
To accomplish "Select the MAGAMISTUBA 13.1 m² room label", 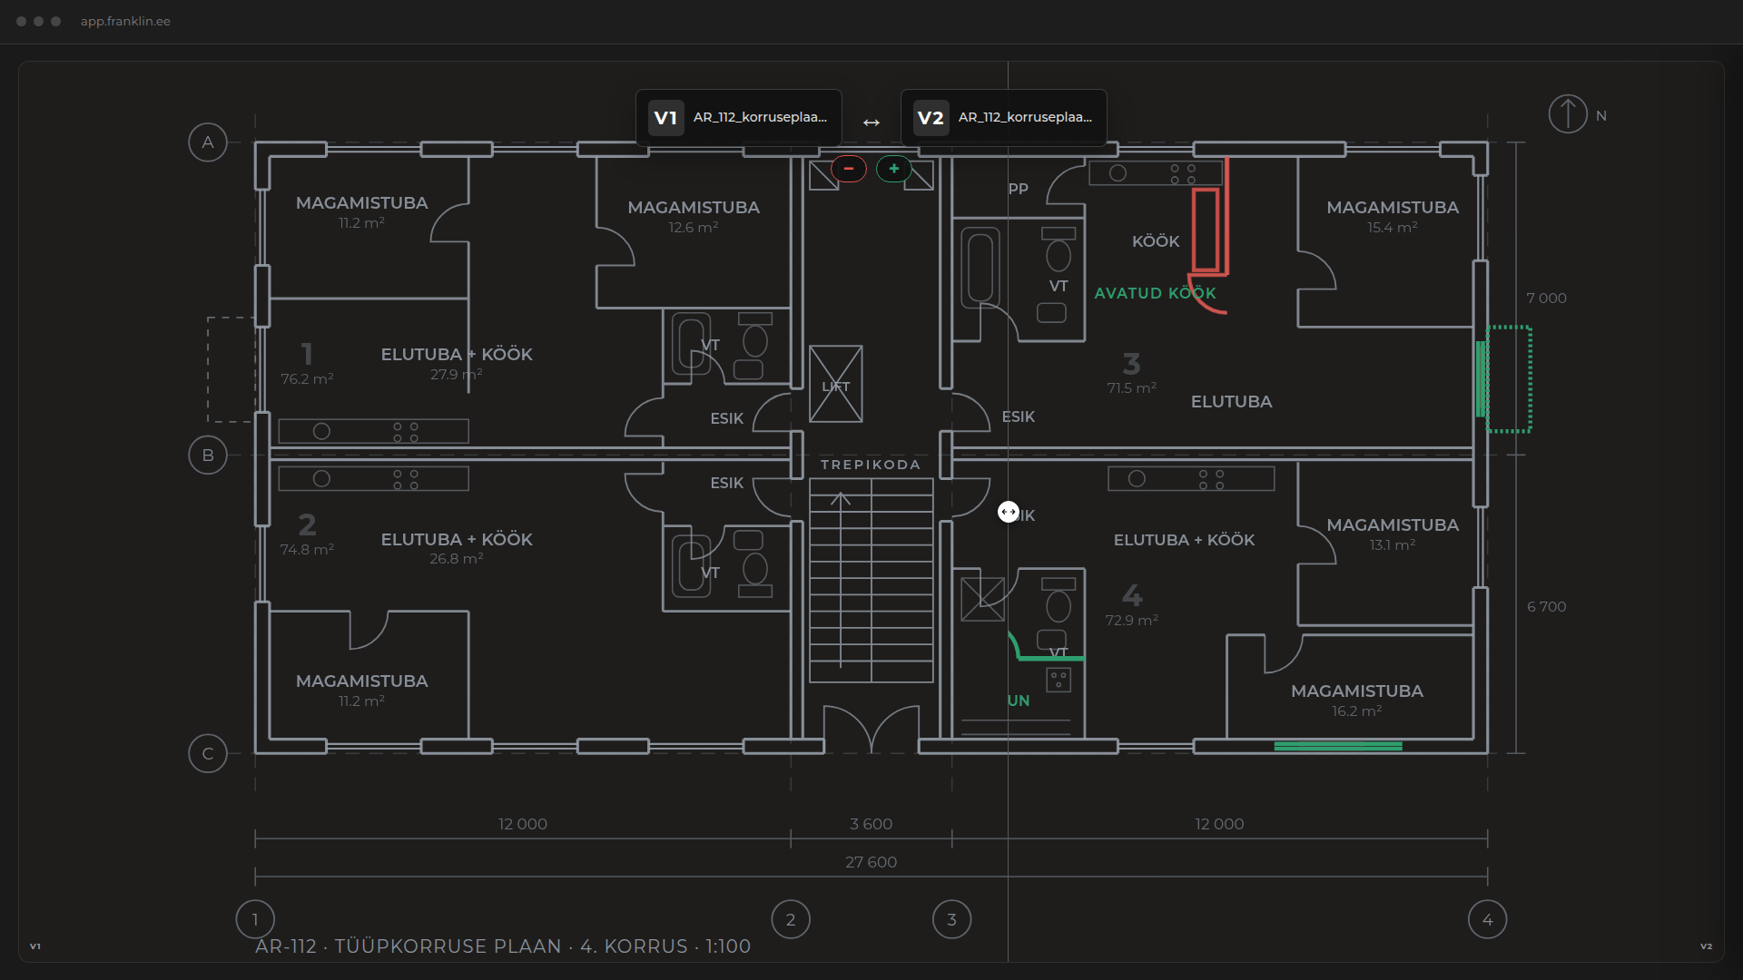I will tap(1393, 534).
